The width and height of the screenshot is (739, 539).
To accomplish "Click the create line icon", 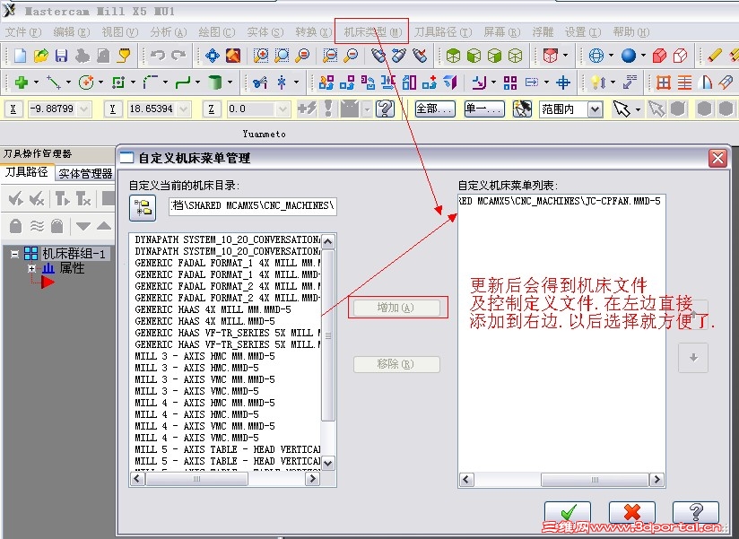I will 54,83.
